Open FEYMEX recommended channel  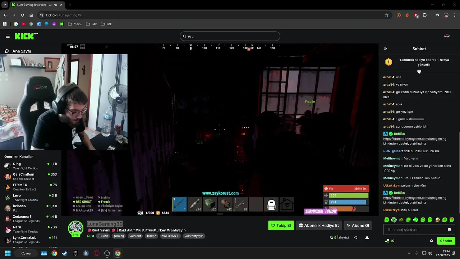31,187
